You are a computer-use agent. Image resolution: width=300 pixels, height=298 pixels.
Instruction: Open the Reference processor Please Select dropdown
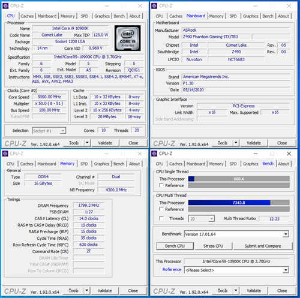click(236, 270)
